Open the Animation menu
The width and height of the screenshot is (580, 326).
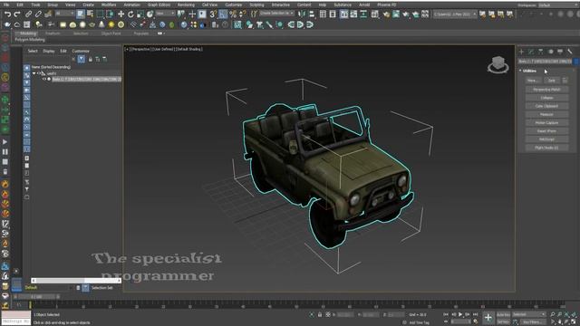tap(131, 5)
